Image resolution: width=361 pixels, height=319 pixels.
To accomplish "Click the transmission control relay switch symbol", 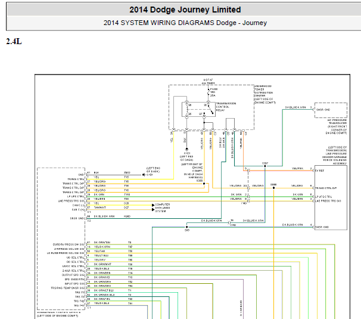I will (210, 109).
